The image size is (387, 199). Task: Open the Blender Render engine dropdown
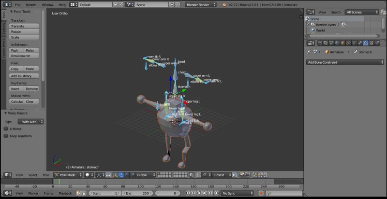(x=201, y=5)
